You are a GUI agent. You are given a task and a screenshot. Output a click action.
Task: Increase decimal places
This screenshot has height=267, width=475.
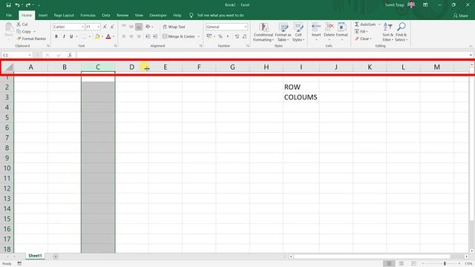237,36
